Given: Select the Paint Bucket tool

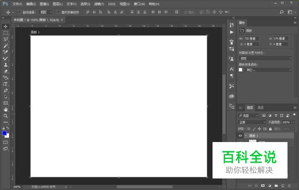Looking at the screenshot, I should 6,77.
